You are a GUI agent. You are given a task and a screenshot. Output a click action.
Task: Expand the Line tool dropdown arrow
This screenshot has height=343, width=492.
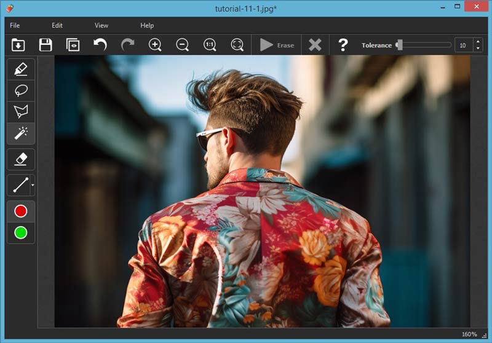pyautogui.click(x=33, y=185)
